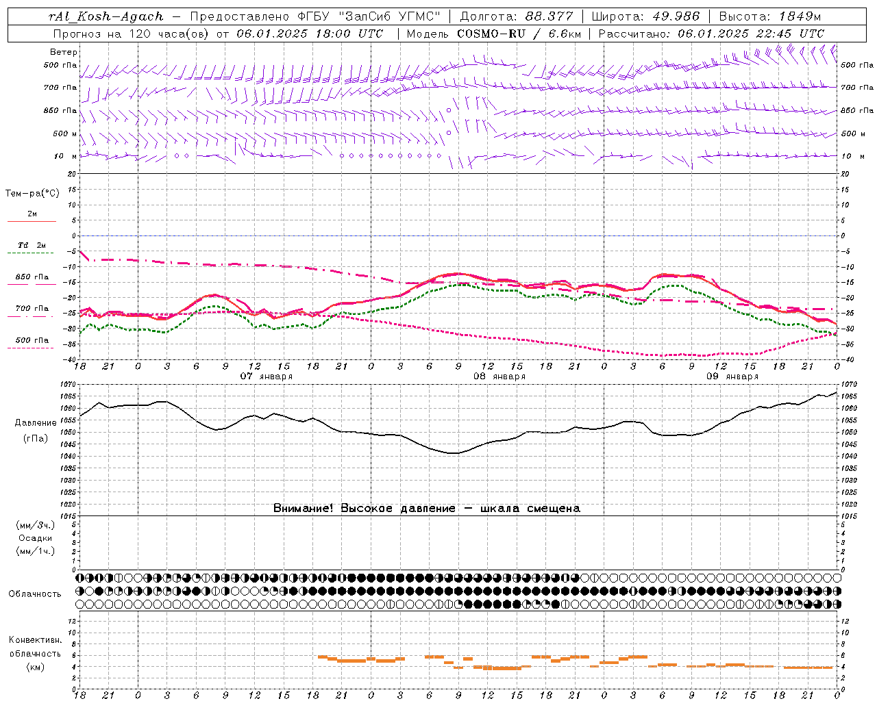Select the forecast start time 06.01.2025 18:00 UTC
This screenshot has width=877, height=701.
click(310, 33)
